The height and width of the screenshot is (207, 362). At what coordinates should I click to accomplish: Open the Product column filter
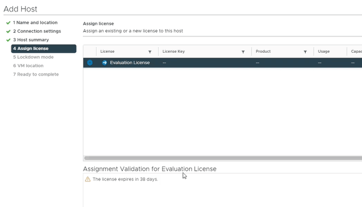pyautogui.click(x=305, y=52)
